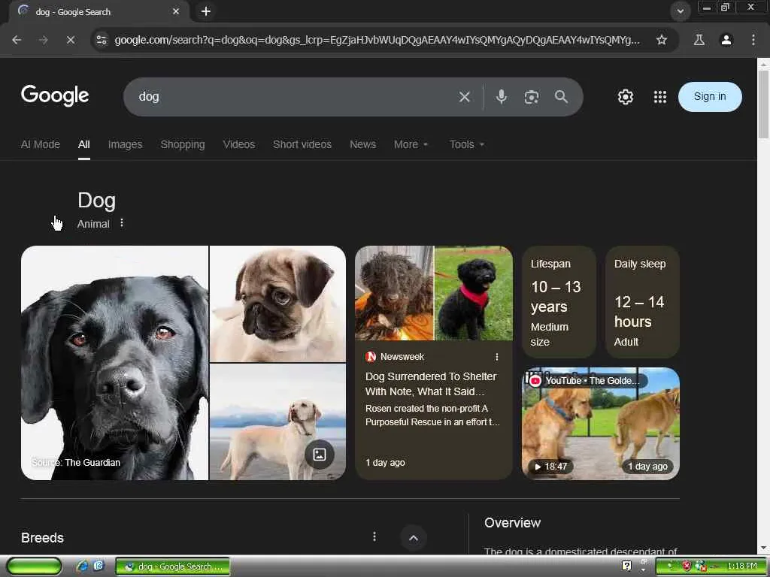Click the Sign in button
Screen dimensions: 770x577
tap(710, 97)
